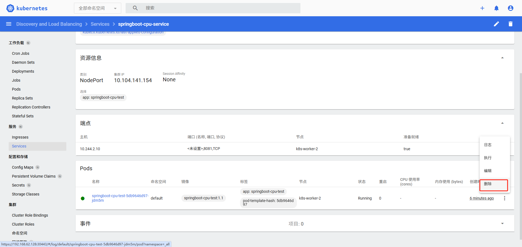Click the green Running status icon
This screenshot has width=522, height=247.
(x=83, y=198)
